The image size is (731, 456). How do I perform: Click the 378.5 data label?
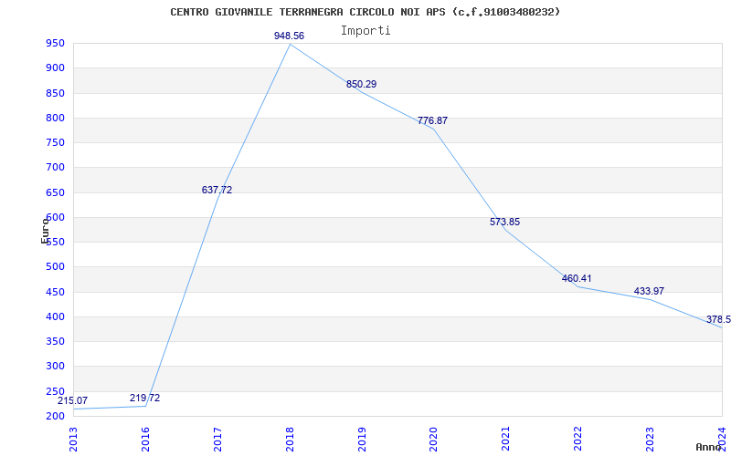(718, 319)
